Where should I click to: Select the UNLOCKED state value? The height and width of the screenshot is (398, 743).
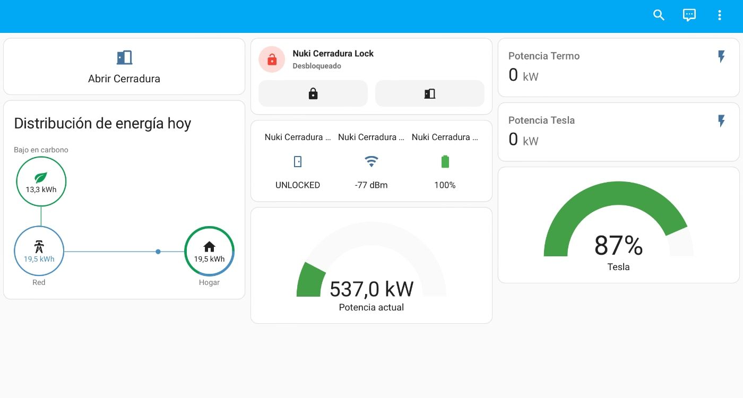tap(298, 185)
